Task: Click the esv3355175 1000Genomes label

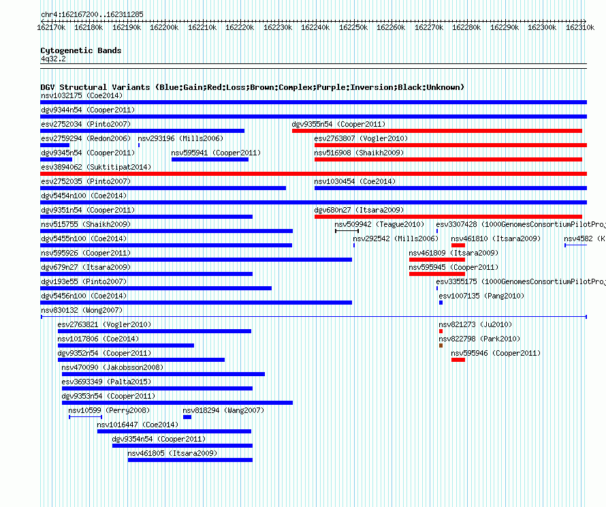Action: (521, 281)
